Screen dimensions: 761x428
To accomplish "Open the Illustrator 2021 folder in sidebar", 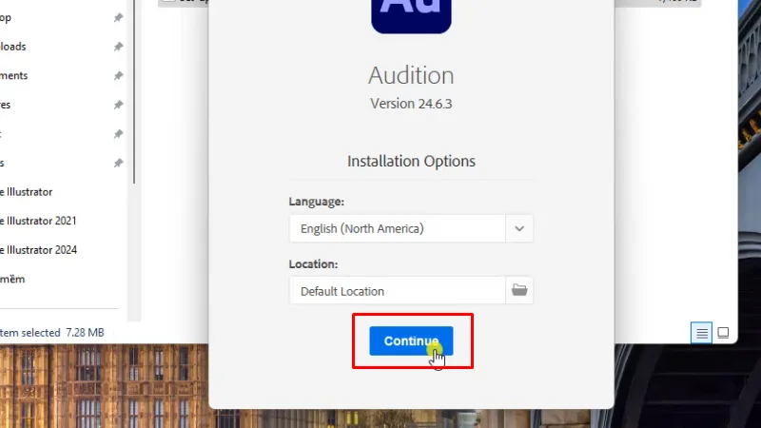I will pyautogui.click(x=38, y=221).
